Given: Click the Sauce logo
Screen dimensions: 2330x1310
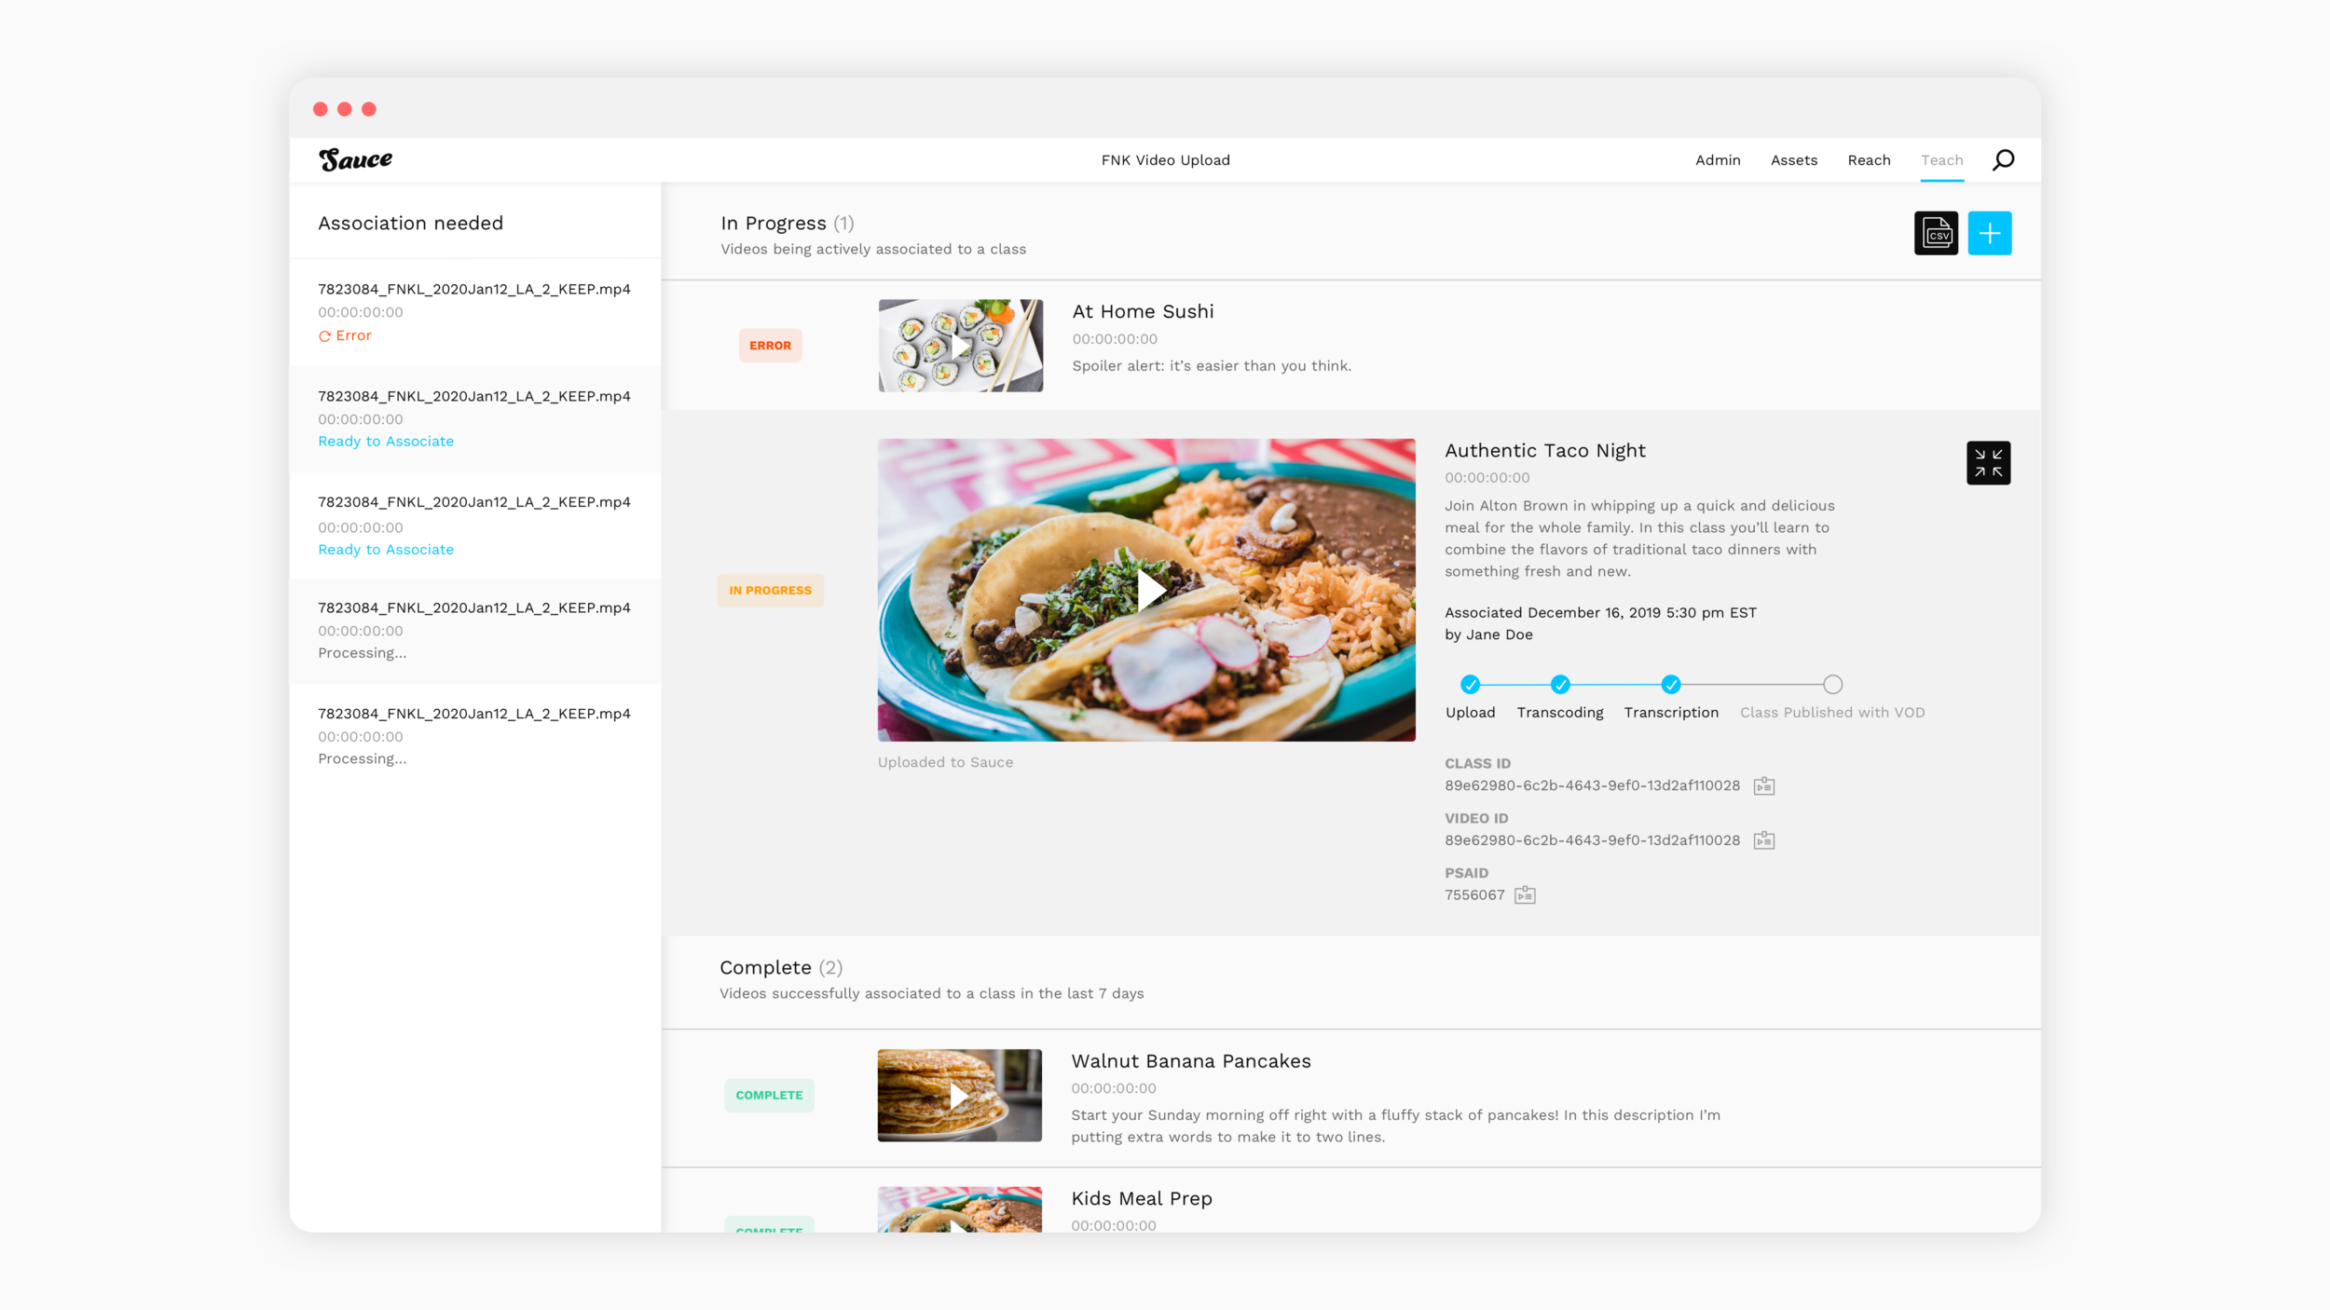Looking at the screenshot, I should coord(355,160).
